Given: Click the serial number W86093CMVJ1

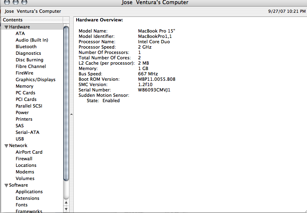Looking at the screenshot, I should click(154, 90).
